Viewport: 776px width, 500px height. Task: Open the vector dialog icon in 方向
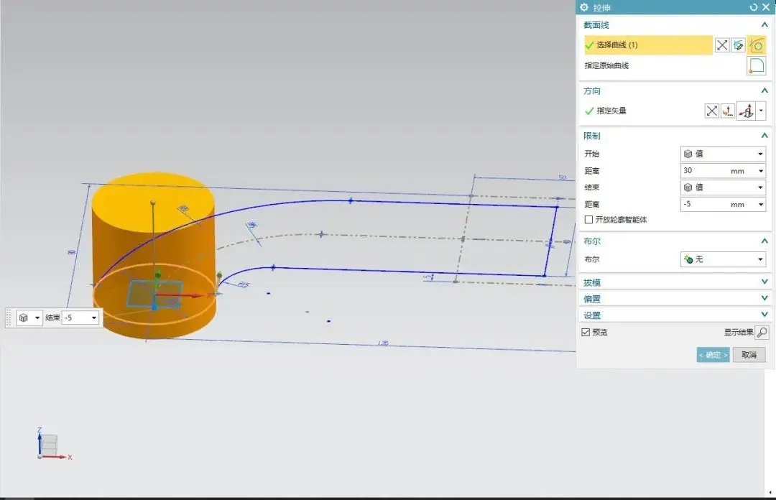[727, 111]
